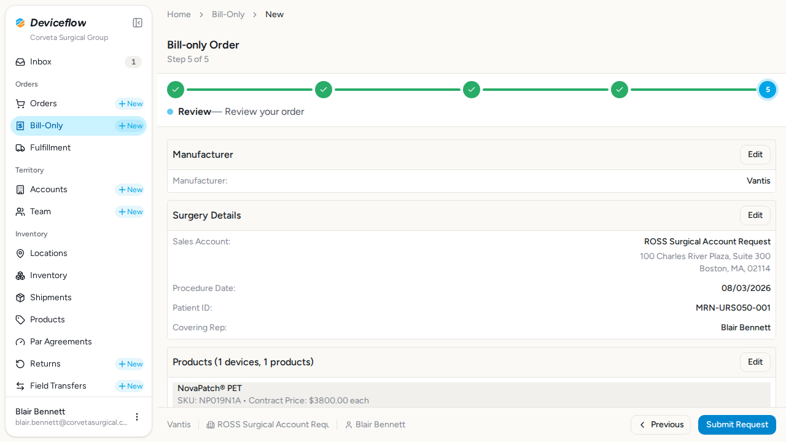The height and width of the screenshot is (442, 786).
Task: Submit the bill-only request
Action: 737,425
